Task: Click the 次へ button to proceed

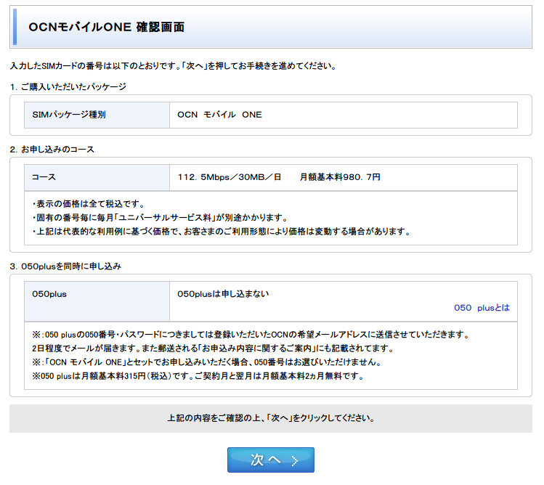Action: 270,460
